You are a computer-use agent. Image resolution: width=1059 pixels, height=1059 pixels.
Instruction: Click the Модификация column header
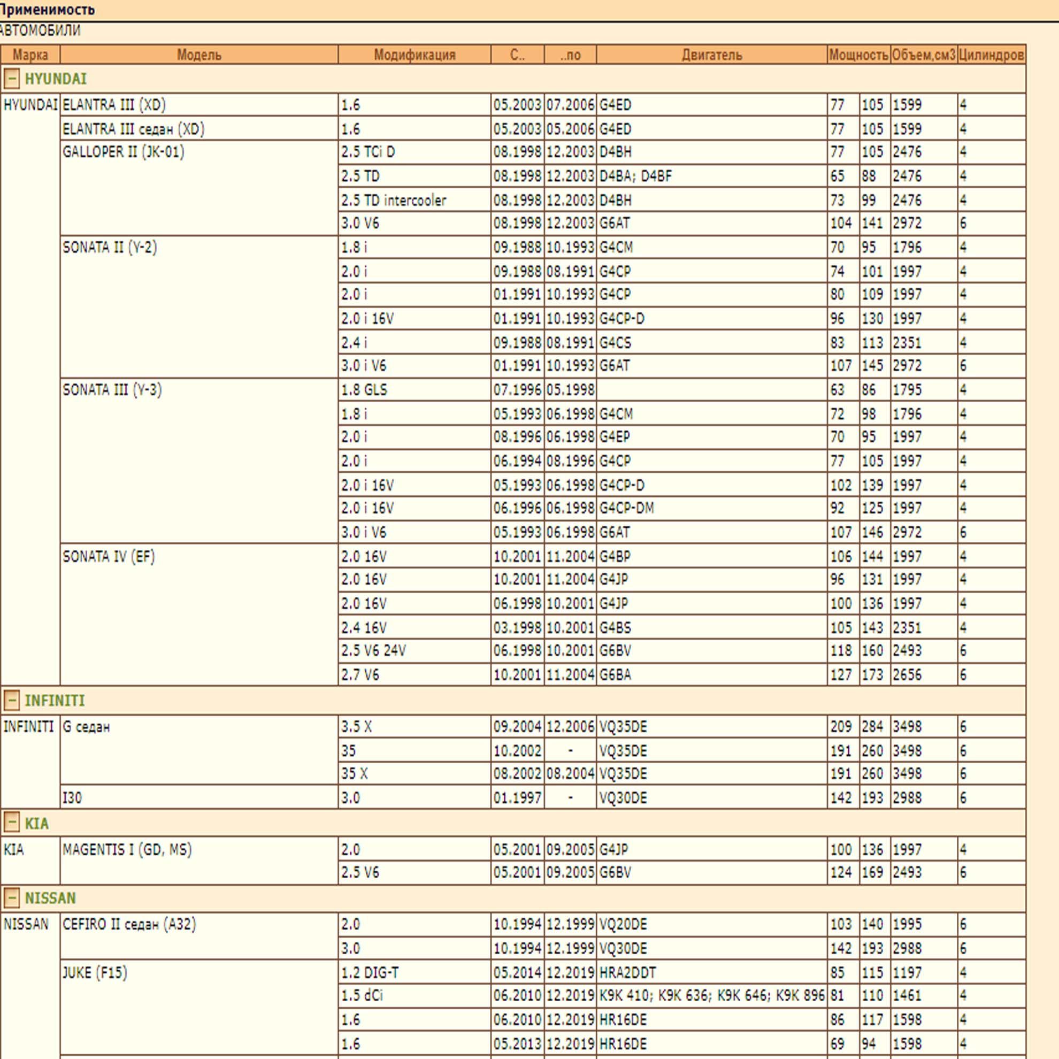415,55
